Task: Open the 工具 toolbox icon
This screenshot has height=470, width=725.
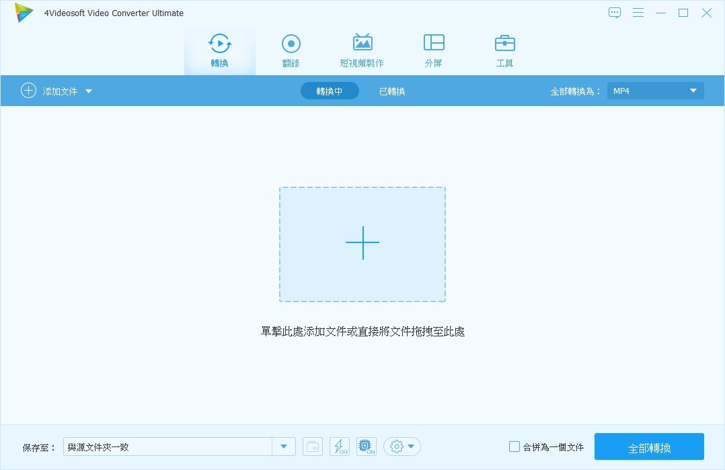Action: tap(504, 44)
